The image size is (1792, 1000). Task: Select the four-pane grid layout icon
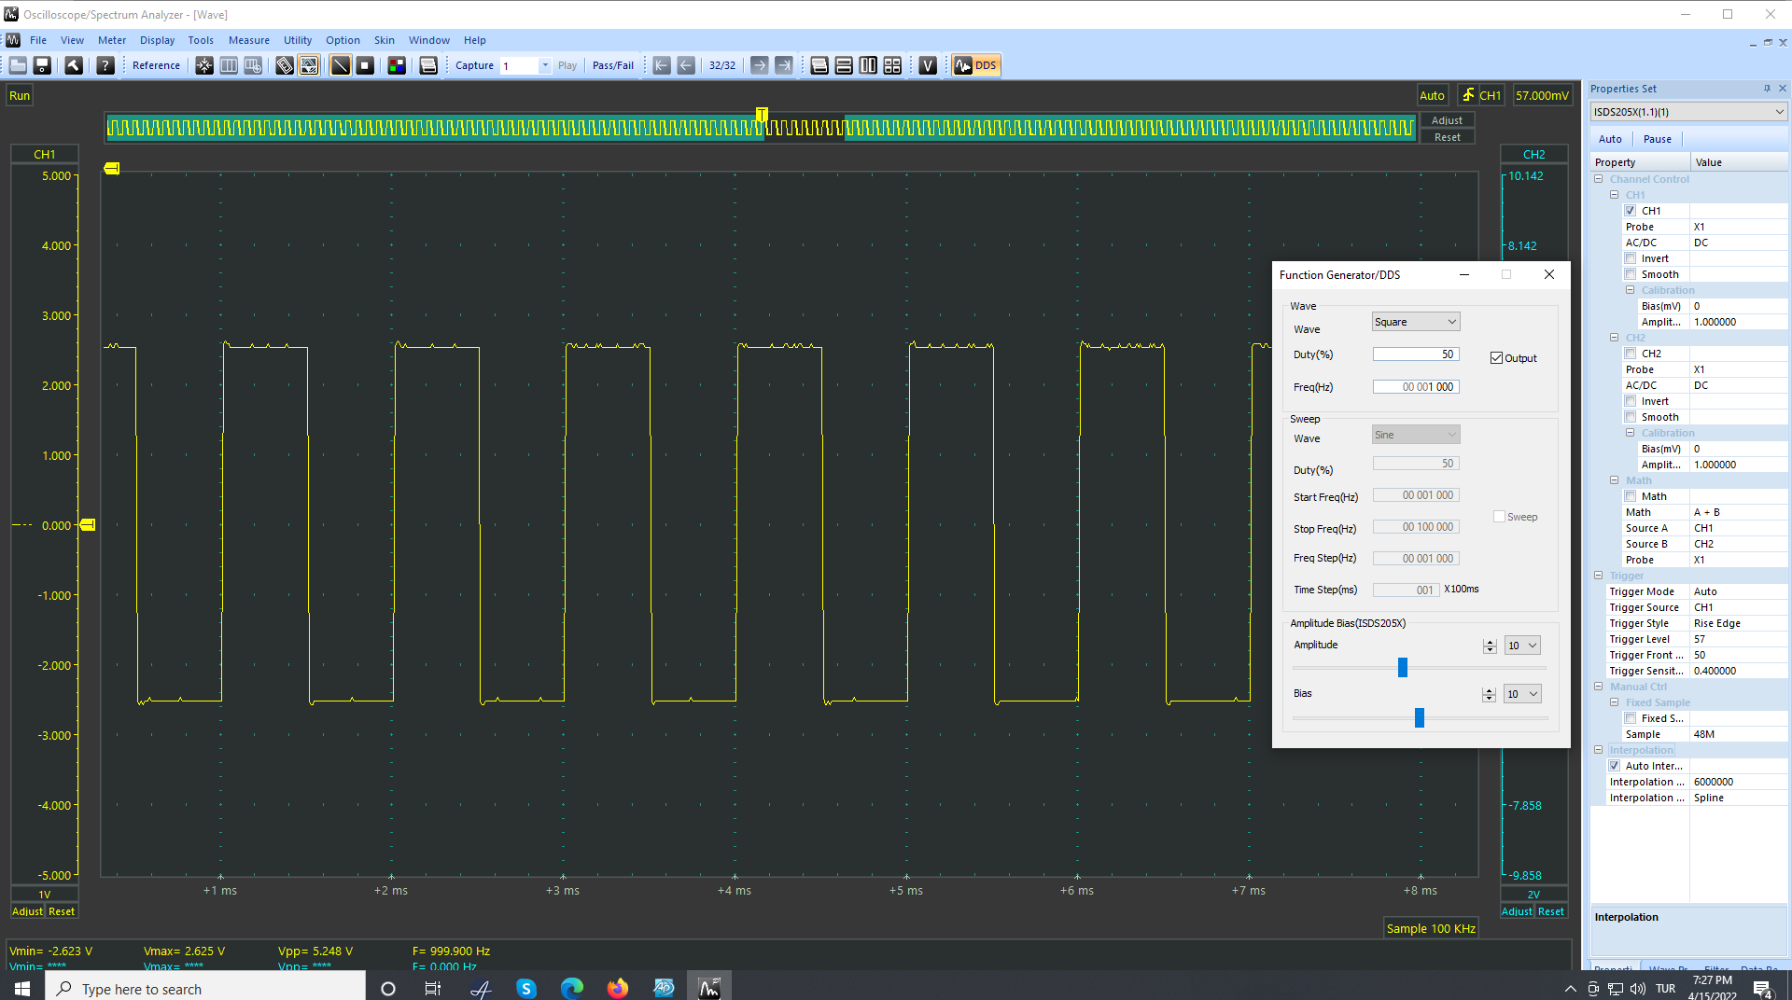click(892, 65)
